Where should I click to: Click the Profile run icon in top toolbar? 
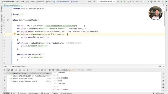[128, 2]
